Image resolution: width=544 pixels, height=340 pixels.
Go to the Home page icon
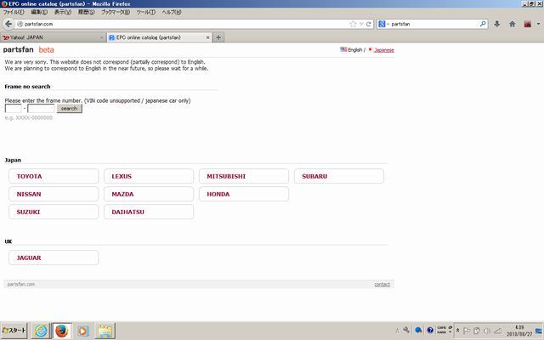[x=512, y=24]
